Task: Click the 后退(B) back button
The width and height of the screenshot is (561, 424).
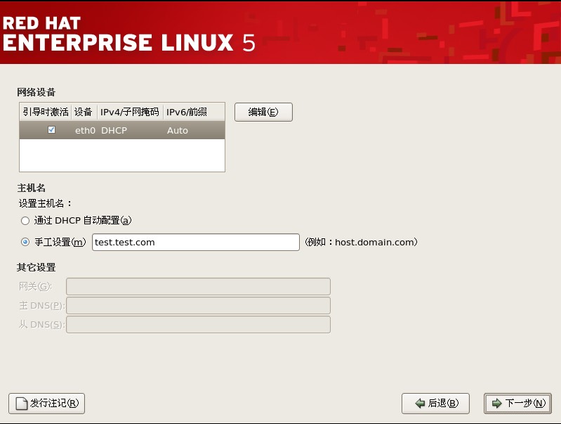Action: [x=435, y=404]
